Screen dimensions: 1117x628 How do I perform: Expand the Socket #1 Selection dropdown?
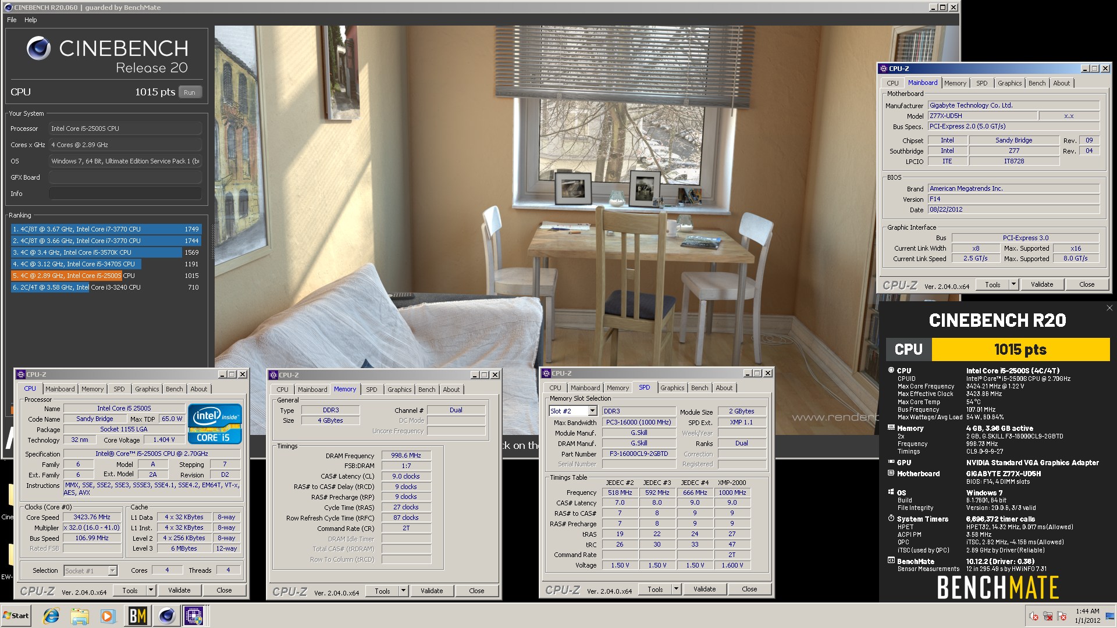pos(112,571)
